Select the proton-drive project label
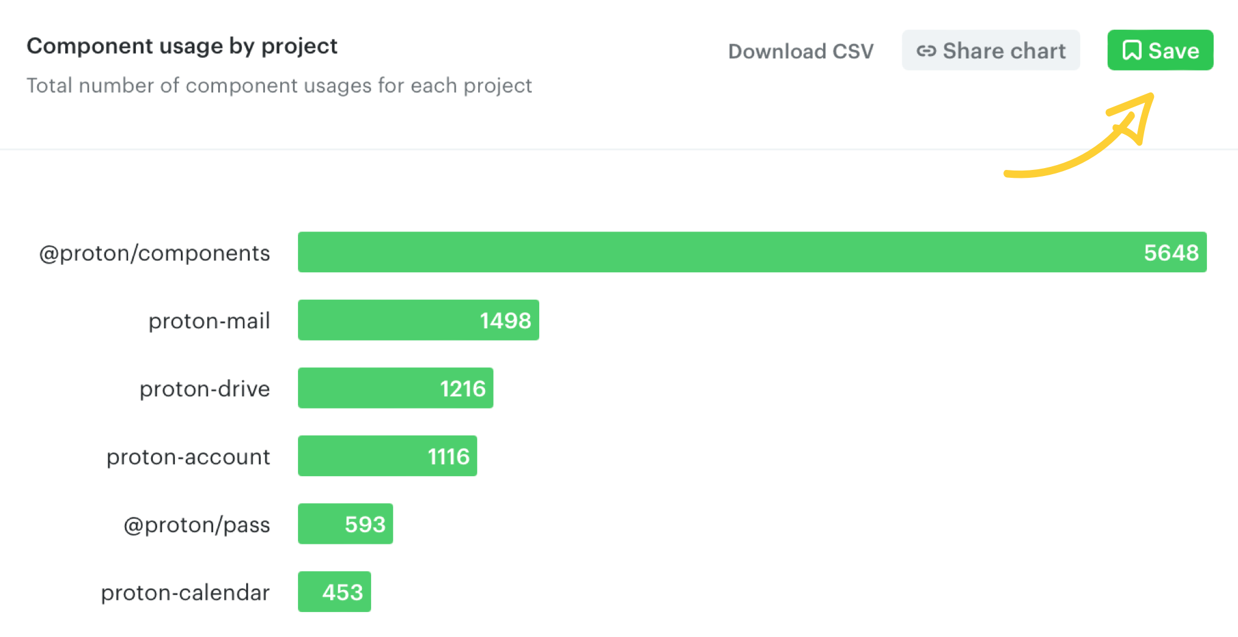The width and height of the screenshot is (1238, 637). tap(205, 389)
